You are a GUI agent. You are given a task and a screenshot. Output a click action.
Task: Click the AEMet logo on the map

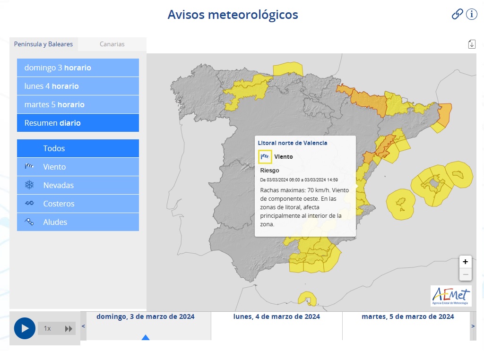[x=450, y=296]
